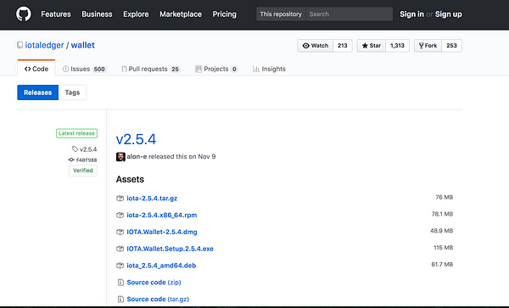The height and width of the screenshot is (308, 509).
Task: Click the zip file icon beside Source code (zip)
Action: 120,283
